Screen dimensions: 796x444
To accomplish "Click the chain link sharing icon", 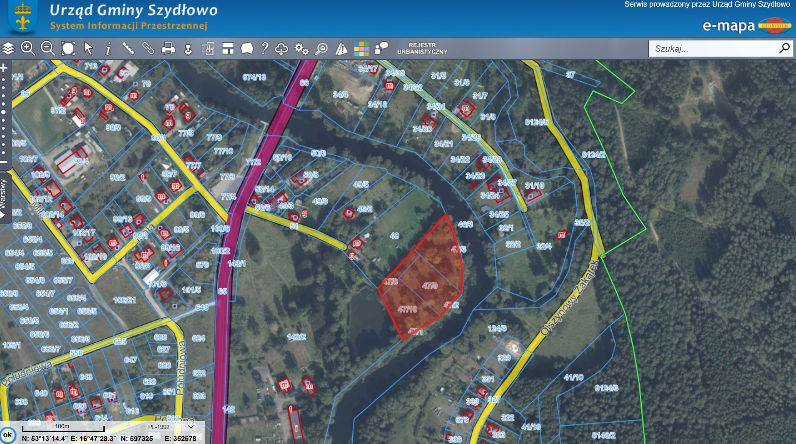I will pyautogui.click(x=148, y=49).
